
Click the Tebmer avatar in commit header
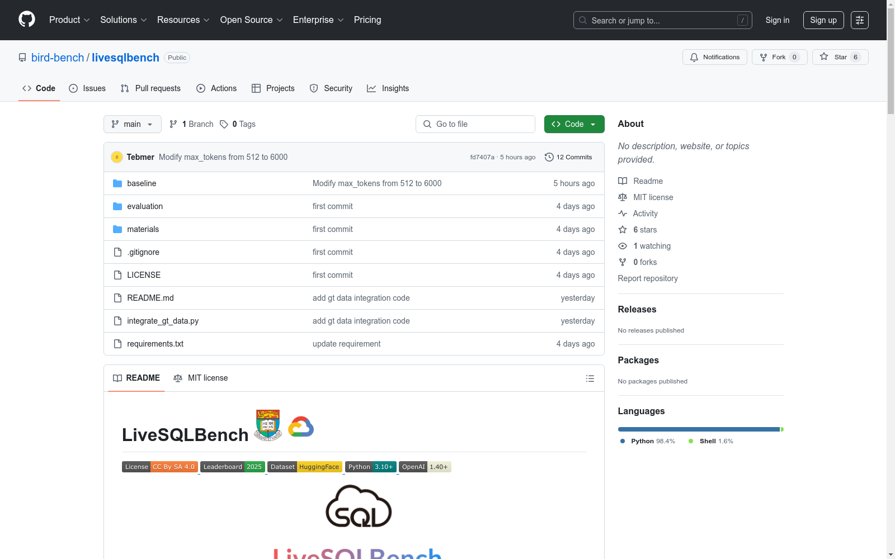[x=117, y=157]
